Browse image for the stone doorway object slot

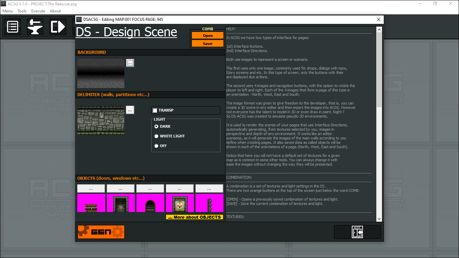click(x=121, y=188)
